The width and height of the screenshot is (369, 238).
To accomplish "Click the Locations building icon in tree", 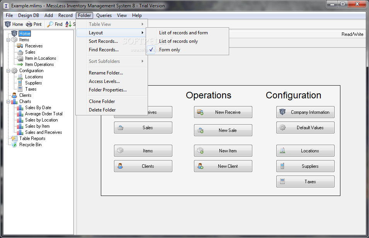I will pos(20,77).
